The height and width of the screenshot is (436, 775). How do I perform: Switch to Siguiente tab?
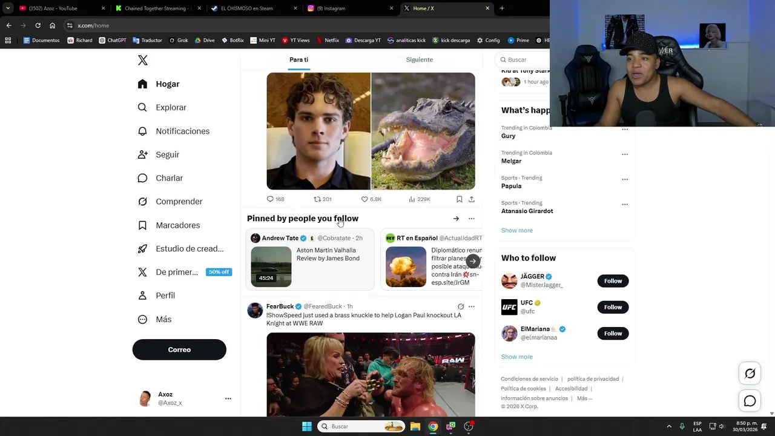pos(419,59)
